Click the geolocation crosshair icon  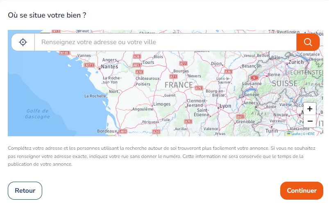pos(23,42)
